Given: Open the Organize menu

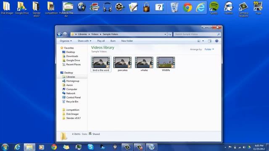Looking at the screenshot, I should tap(66, 41).
